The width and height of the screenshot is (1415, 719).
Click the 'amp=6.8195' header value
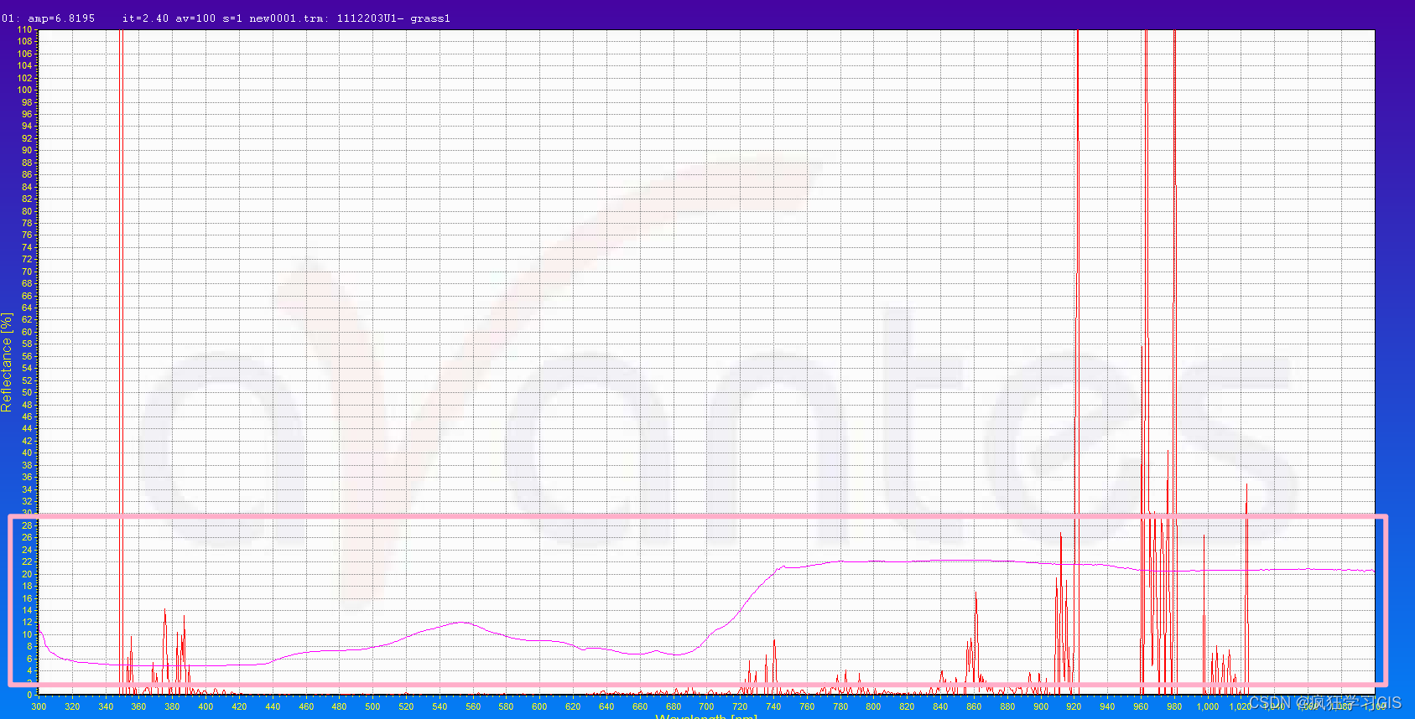point(61,18)
